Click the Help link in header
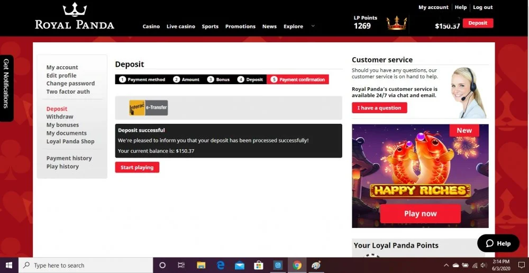This screenshot has width=529, height=273. point(461,7)
